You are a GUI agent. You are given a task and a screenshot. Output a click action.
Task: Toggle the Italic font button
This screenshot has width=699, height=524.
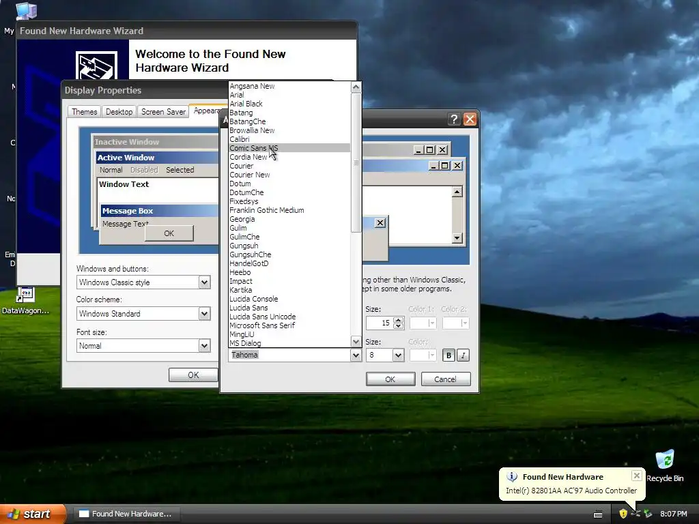(463, 355)
